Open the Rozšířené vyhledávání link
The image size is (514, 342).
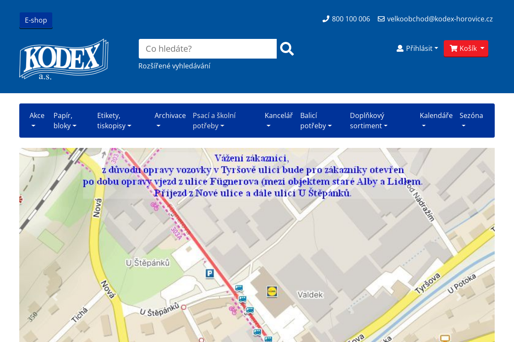pos(174,65)
